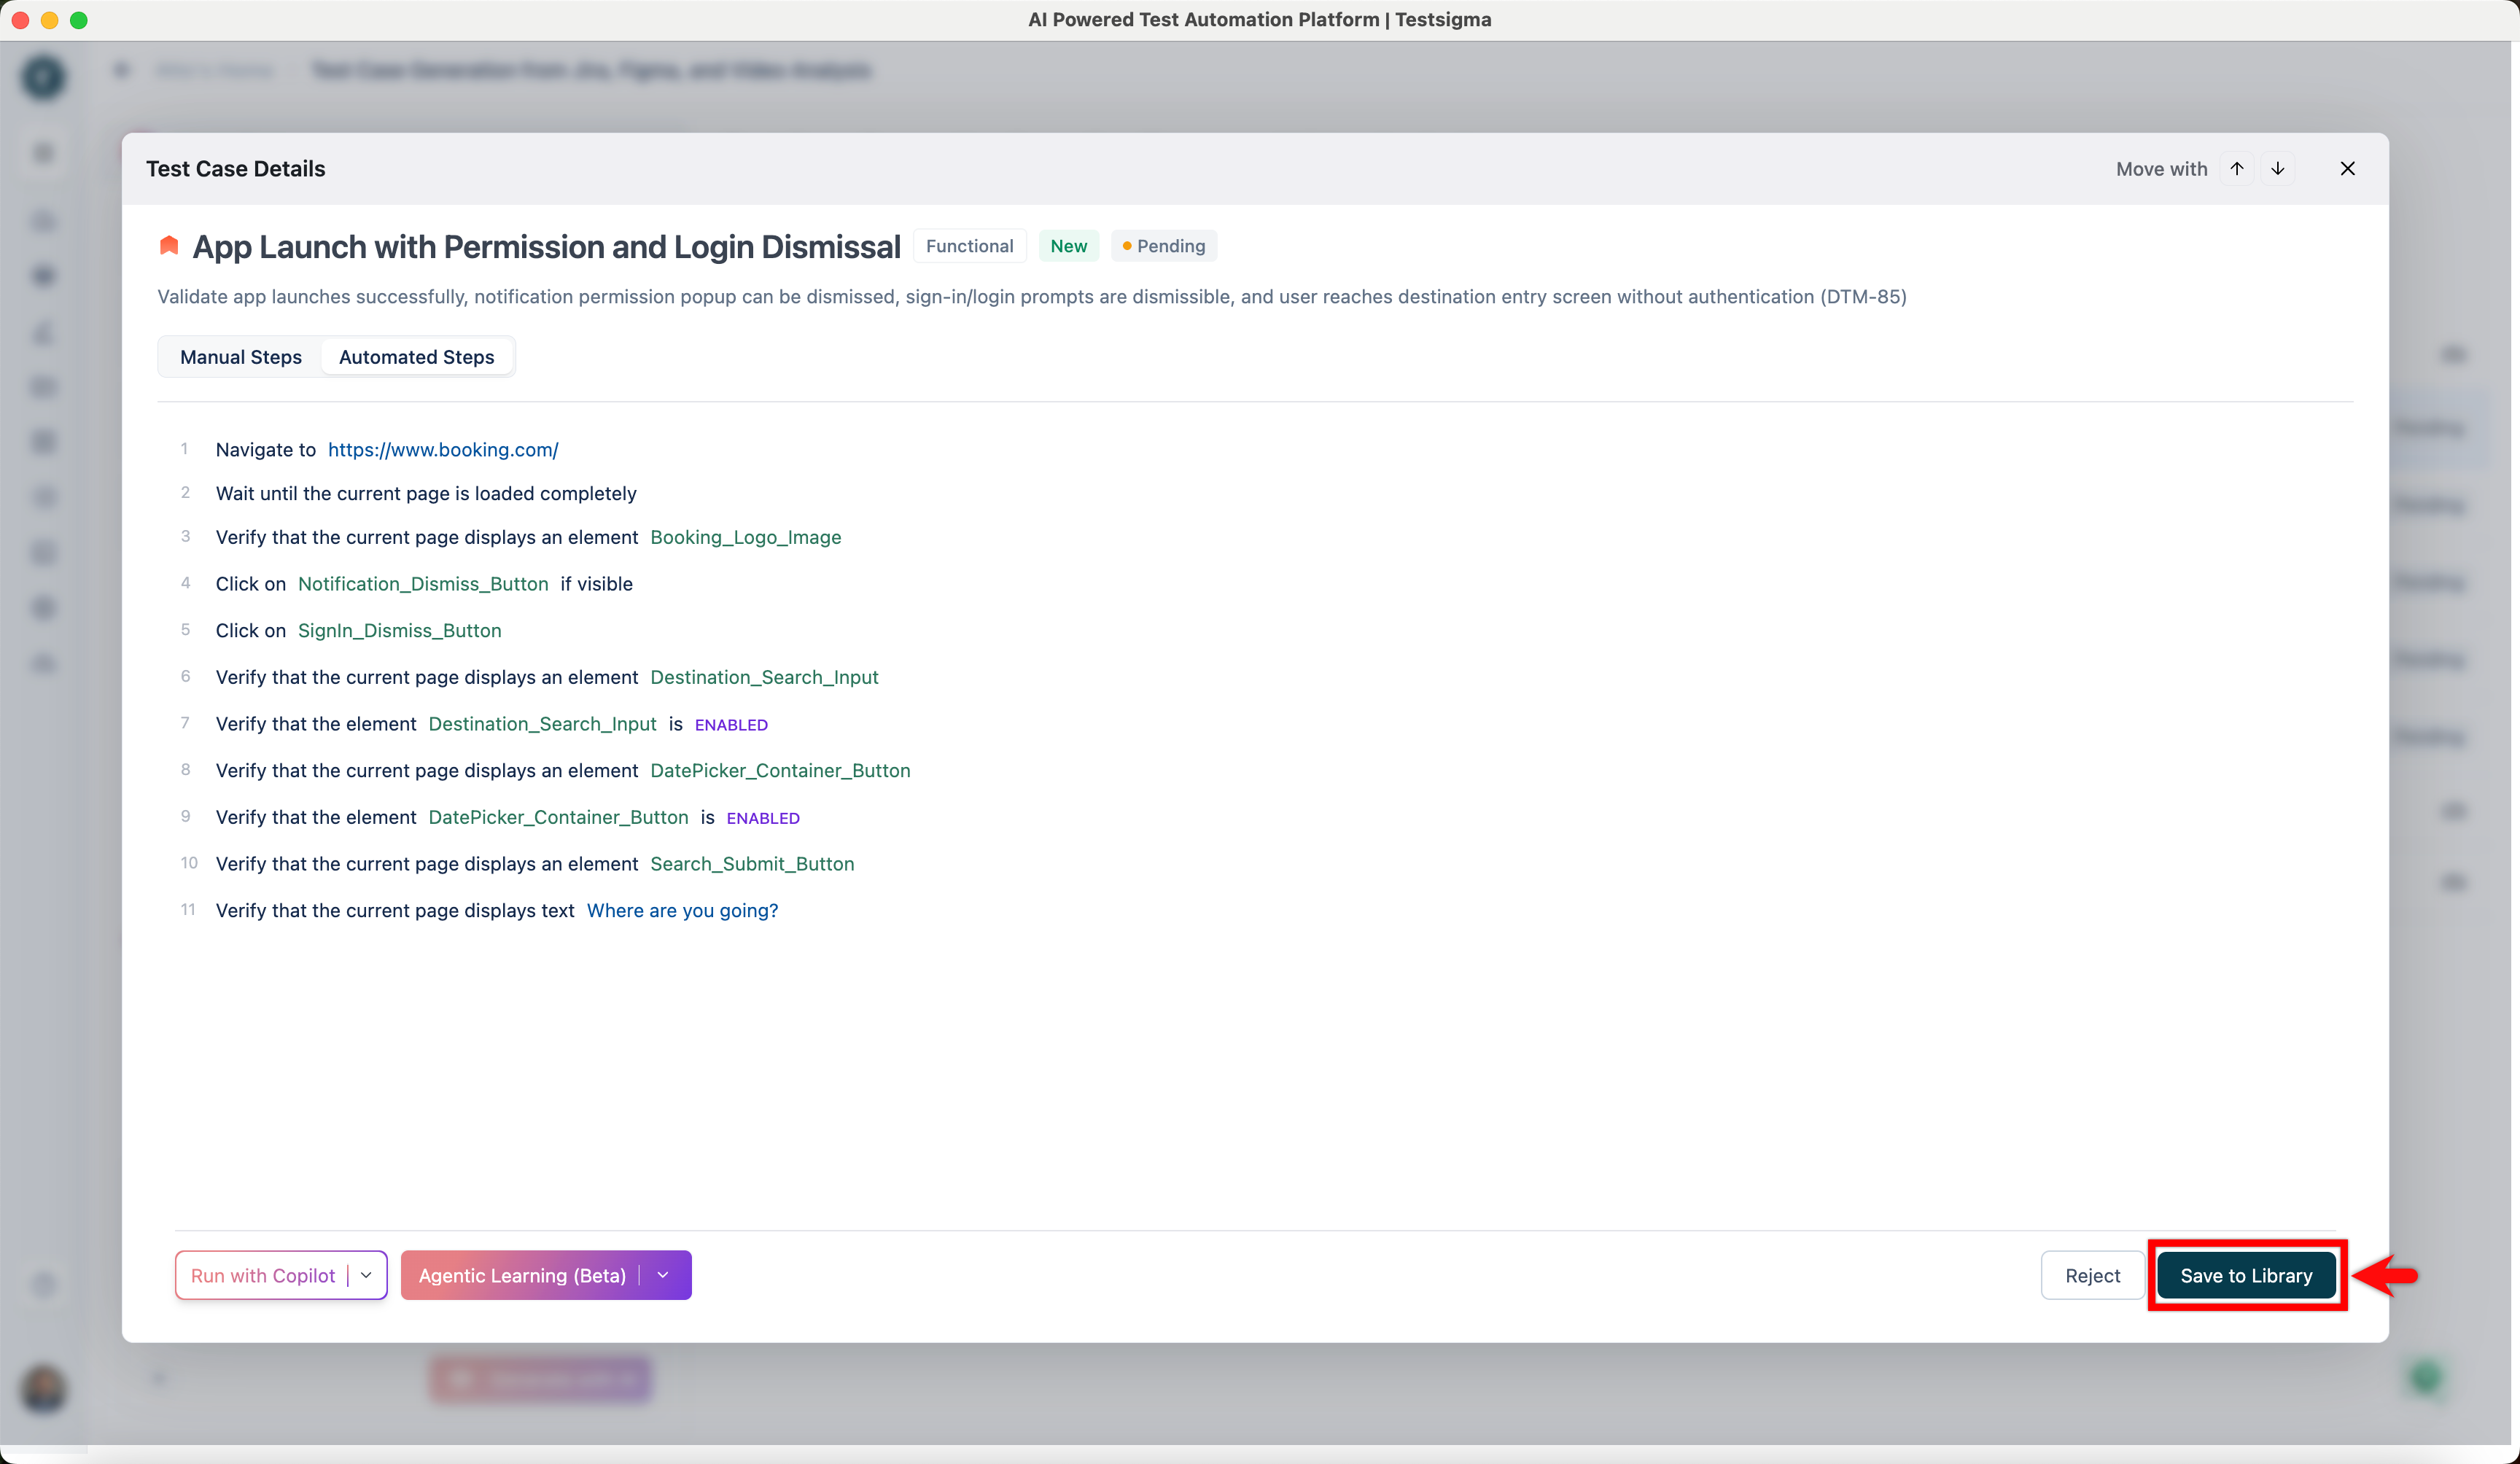Expand the Agentic Learning dropdown arrow

coord(663,1275)
